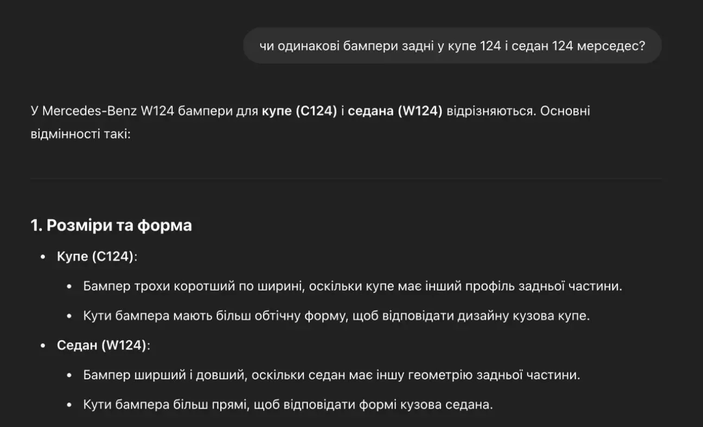Click the "Седан (W124):" bullet label
703x427 pixels.
[x=103, y=346]
